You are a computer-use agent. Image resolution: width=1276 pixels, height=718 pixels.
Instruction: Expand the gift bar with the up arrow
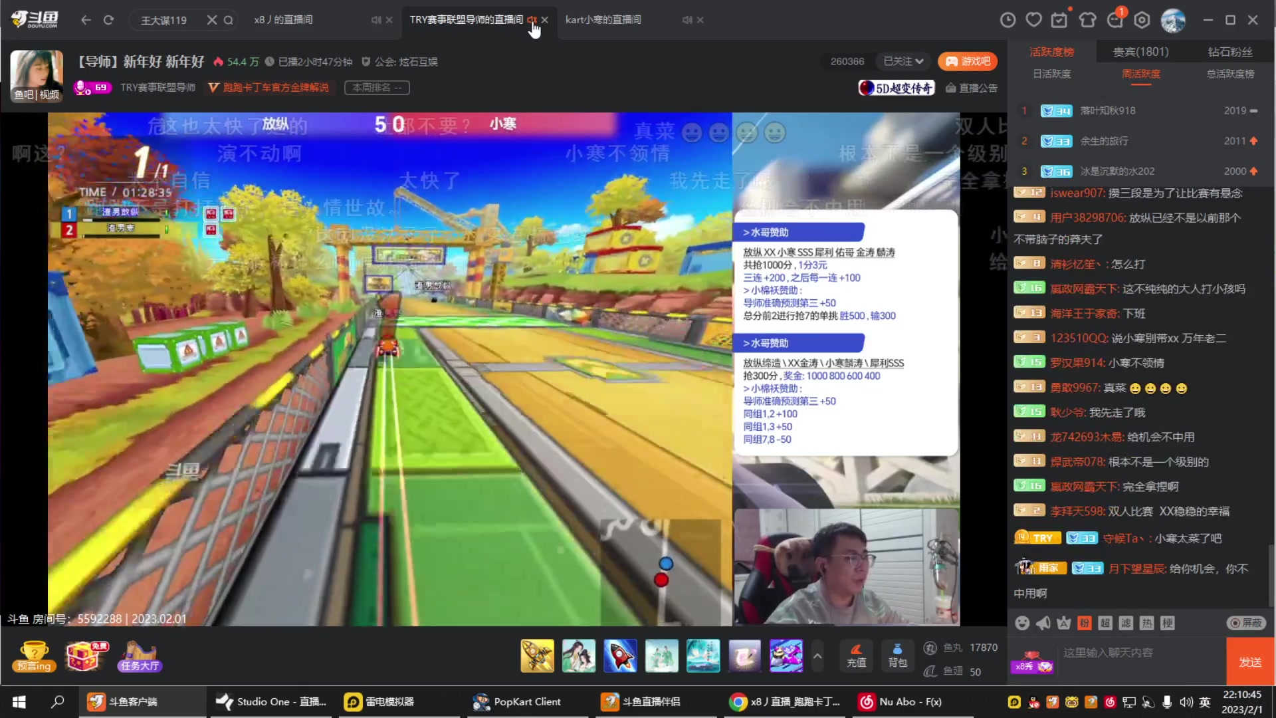click(817, 656)
